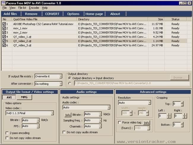This screenshot has height=145, width=193.
Task: Sort by QuickTime Video File column header
Action: click(44, 19)
